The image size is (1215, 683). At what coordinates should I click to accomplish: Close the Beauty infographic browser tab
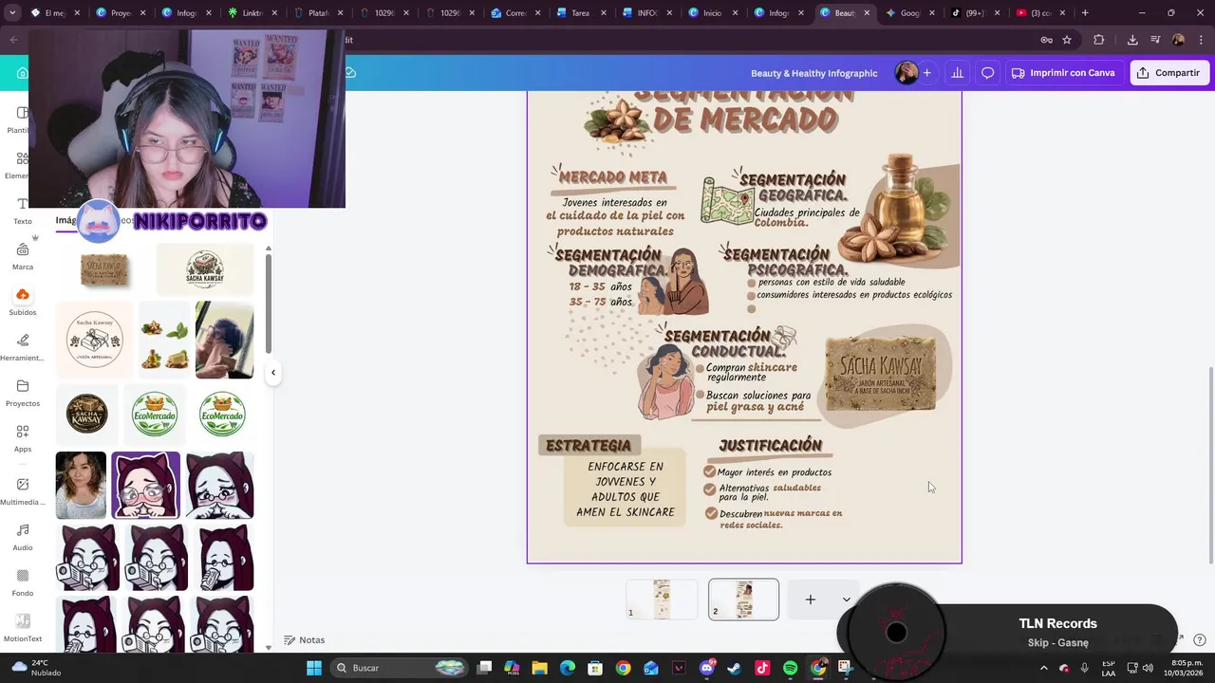867,13
